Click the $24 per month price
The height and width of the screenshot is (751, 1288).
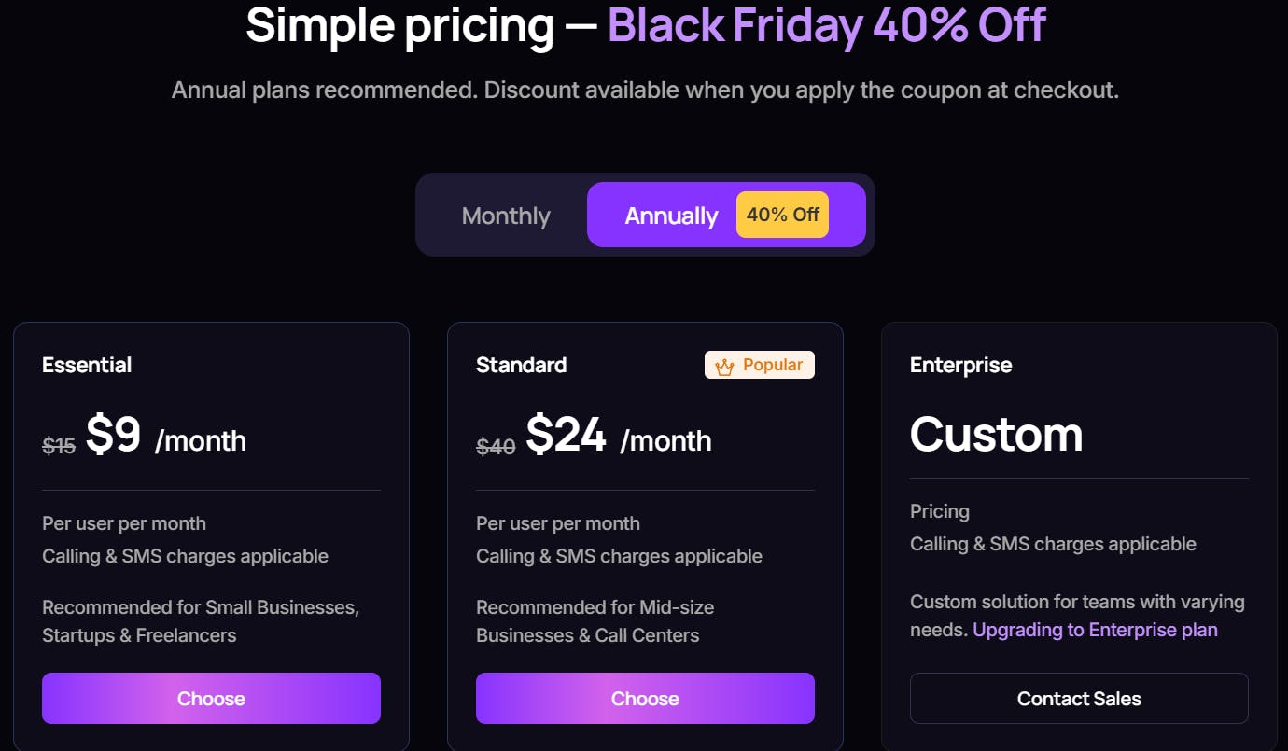(x=564, y=434)
